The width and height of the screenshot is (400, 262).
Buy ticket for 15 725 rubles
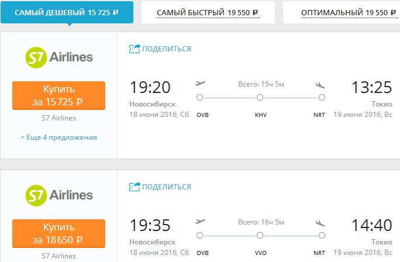(58, 95)
